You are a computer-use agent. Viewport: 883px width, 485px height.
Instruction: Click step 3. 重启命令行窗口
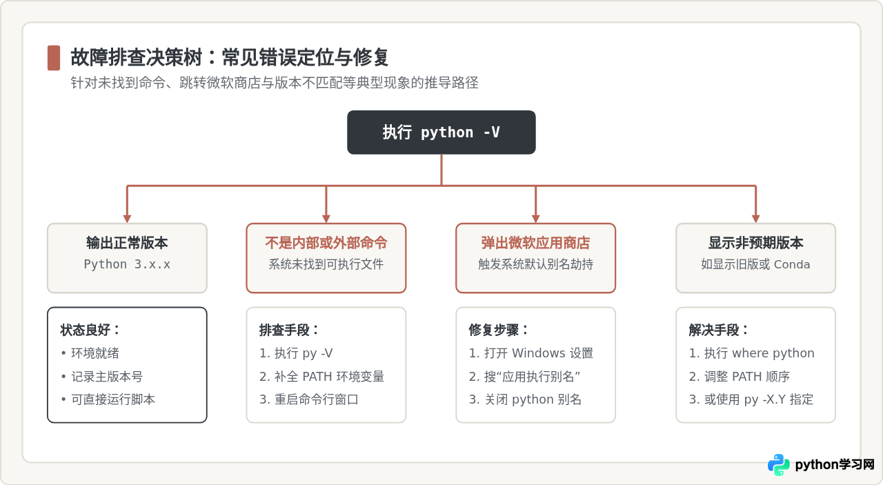coord(309,399)
